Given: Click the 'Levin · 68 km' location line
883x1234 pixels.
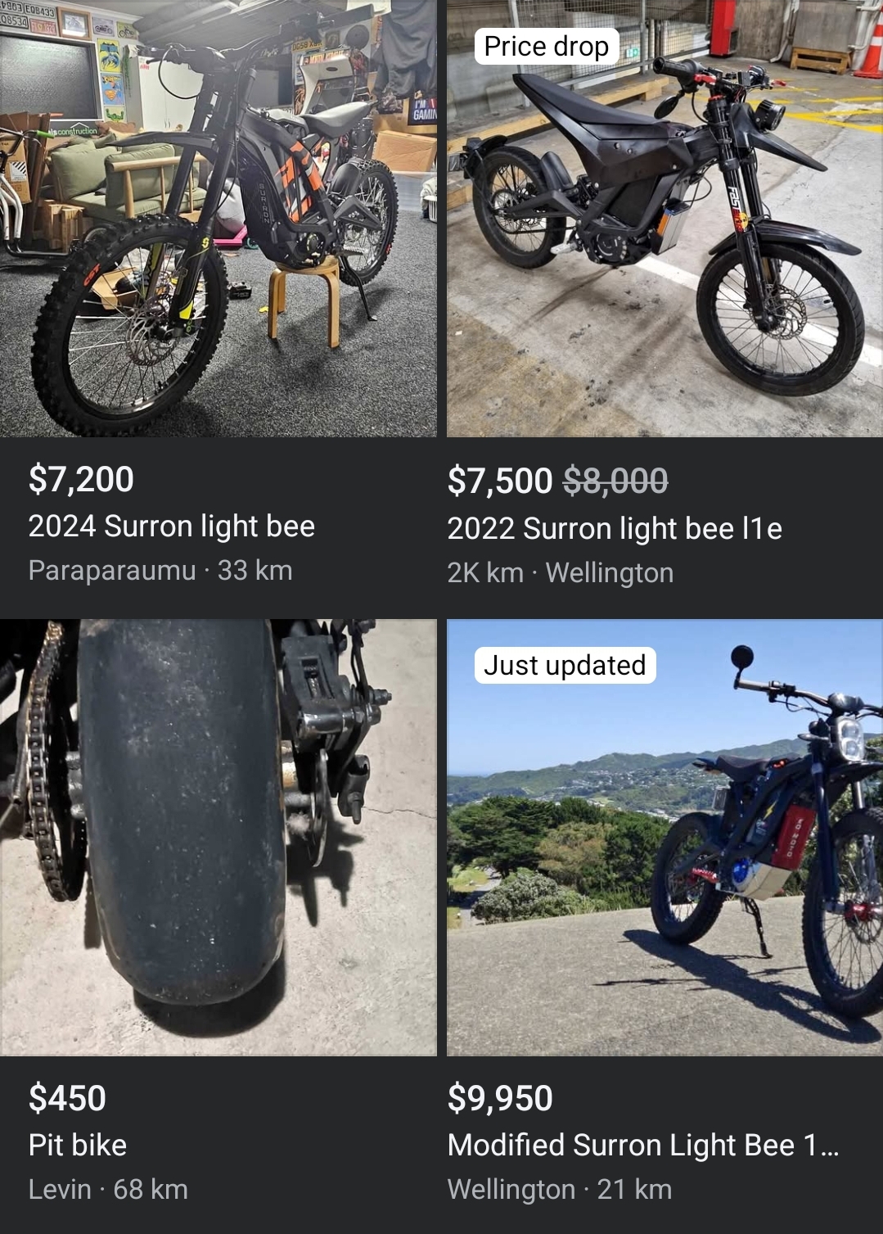Looking at the screenshot, I should point(108,1189).
